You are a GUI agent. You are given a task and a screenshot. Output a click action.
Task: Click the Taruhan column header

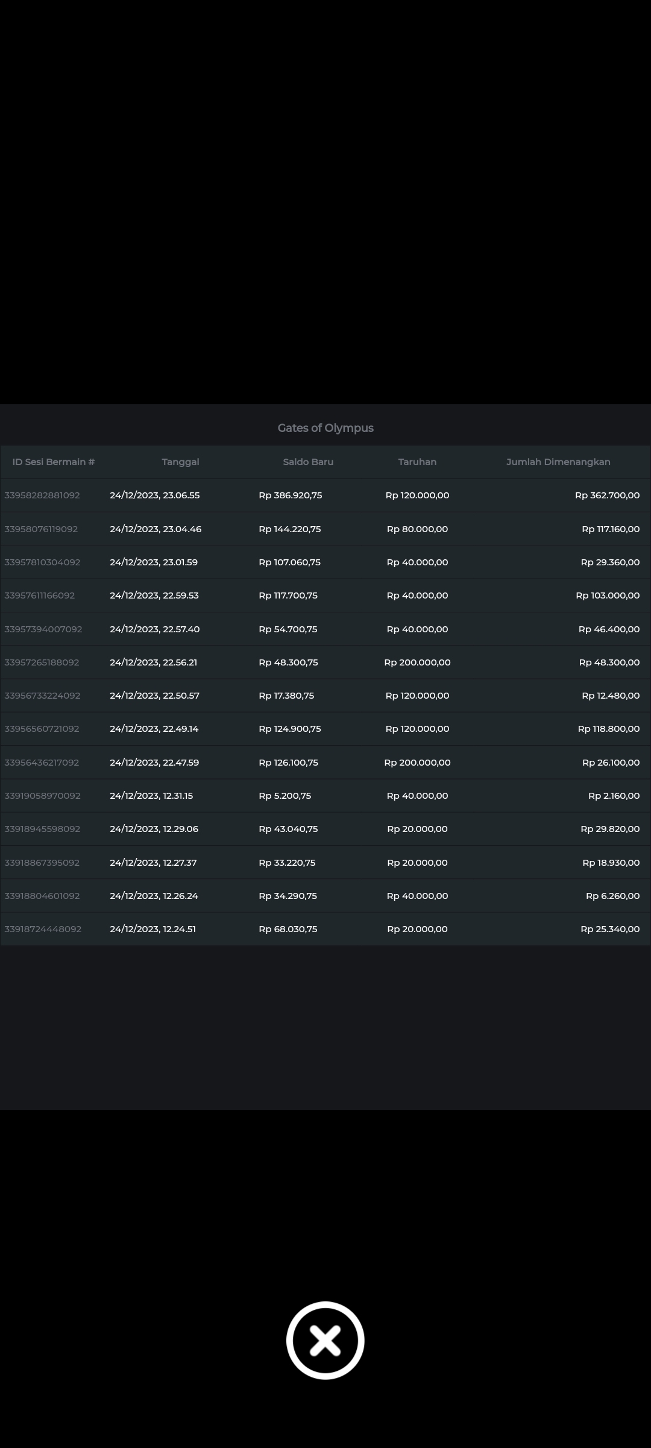click(x=417, y=462)
